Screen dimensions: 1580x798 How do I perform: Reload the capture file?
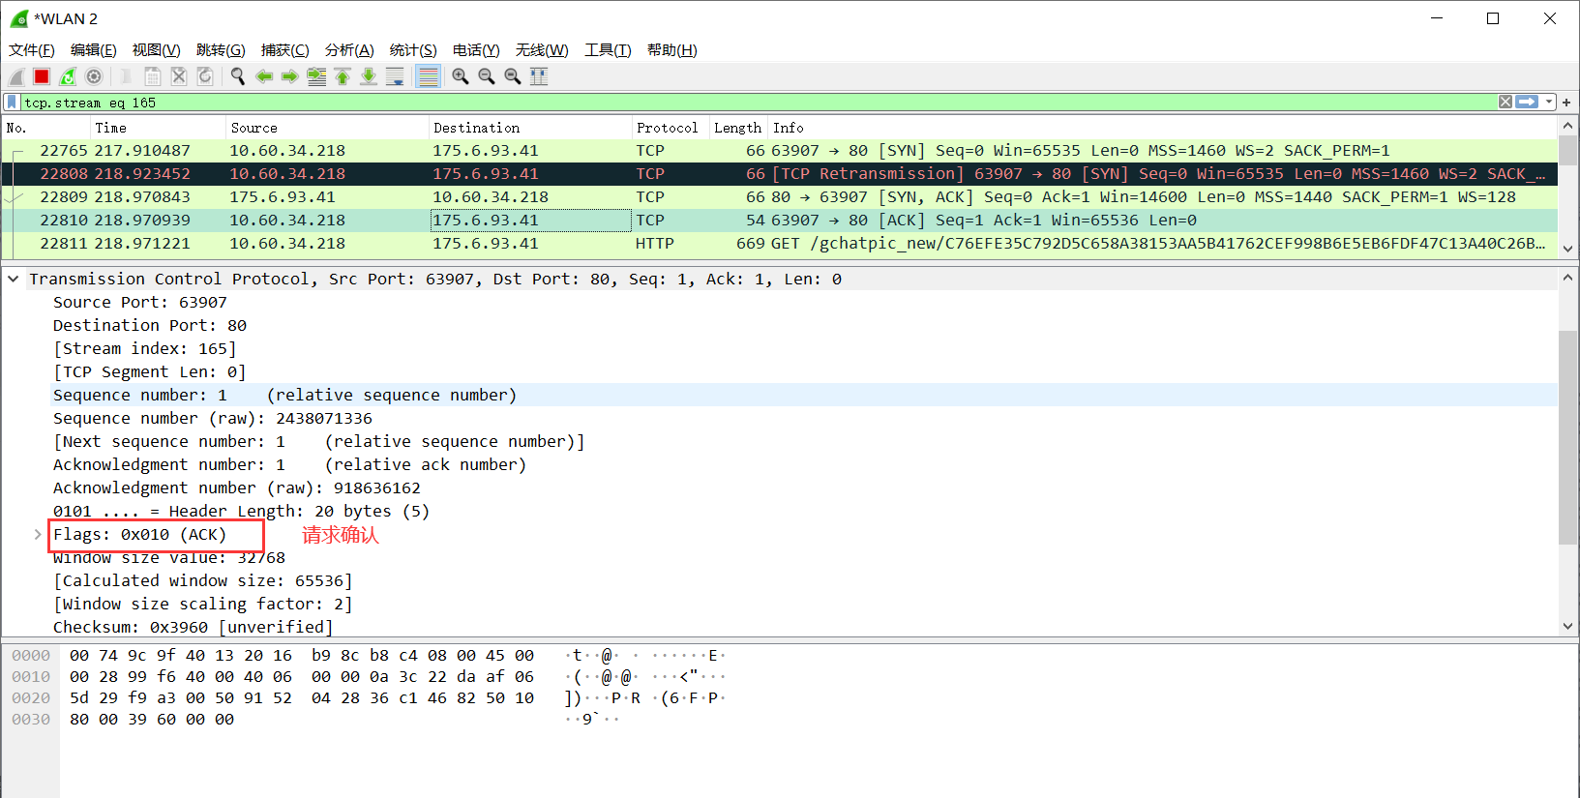point(205,76)
